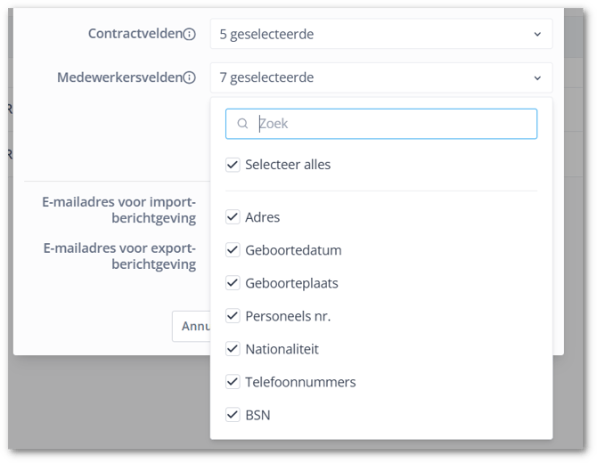Click the Zoek search field

[x=392, y=124]
